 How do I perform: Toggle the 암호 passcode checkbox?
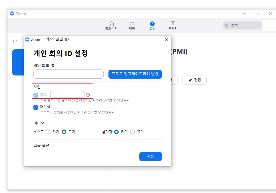click(36, 95)
